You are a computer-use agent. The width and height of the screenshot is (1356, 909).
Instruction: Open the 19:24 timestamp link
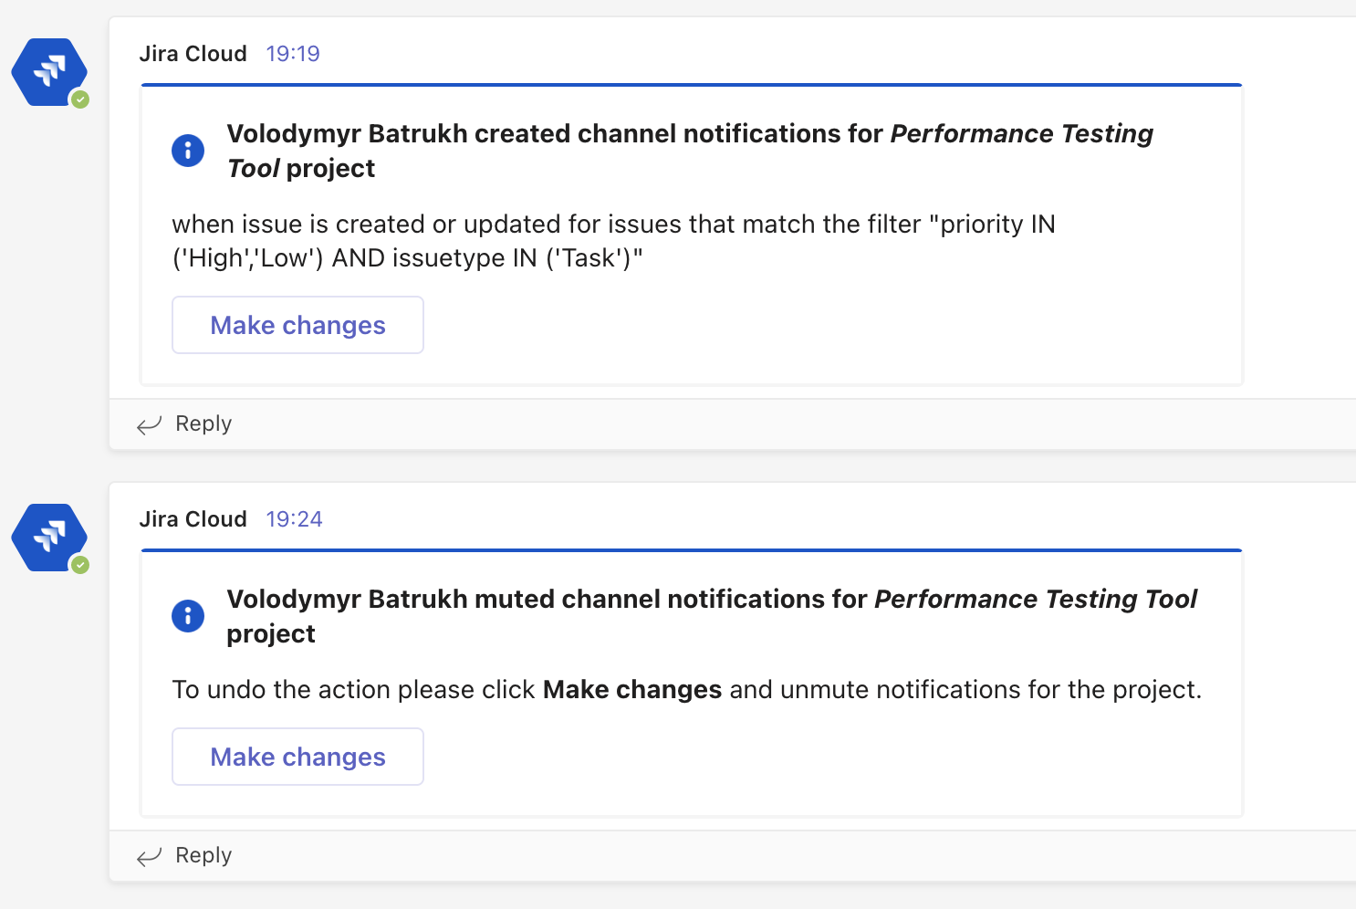[294, 518]
